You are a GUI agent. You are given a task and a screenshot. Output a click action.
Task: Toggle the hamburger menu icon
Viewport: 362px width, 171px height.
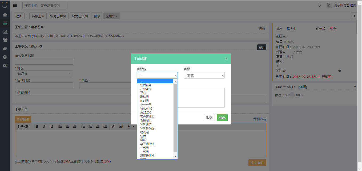point(15,5)
